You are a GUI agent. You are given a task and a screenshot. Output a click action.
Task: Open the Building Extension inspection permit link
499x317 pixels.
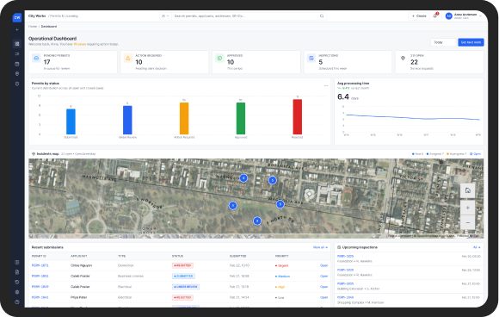(345, 283)
